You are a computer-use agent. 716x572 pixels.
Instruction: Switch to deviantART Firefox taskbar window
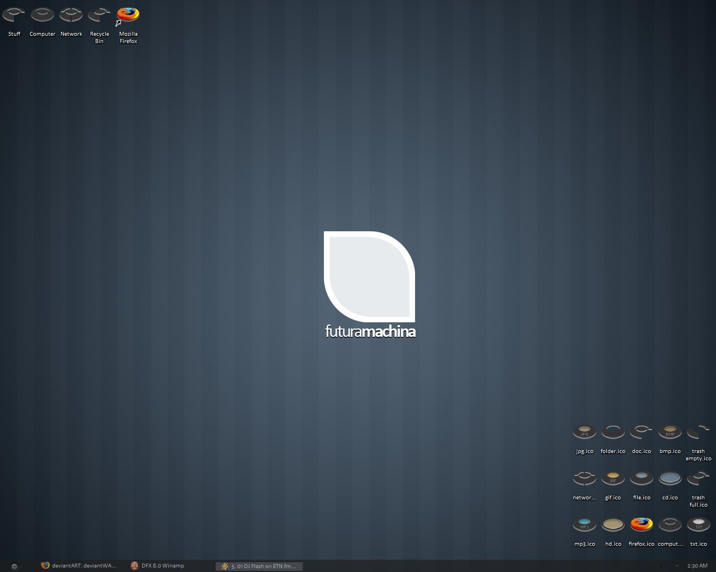(x=79, y=566)
